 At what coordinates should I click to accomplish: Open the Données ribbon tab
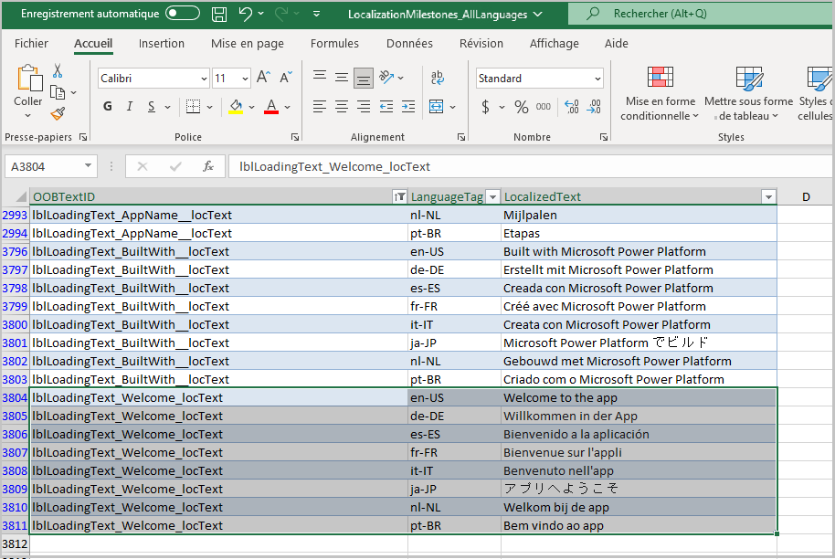[x=408, y=43]
